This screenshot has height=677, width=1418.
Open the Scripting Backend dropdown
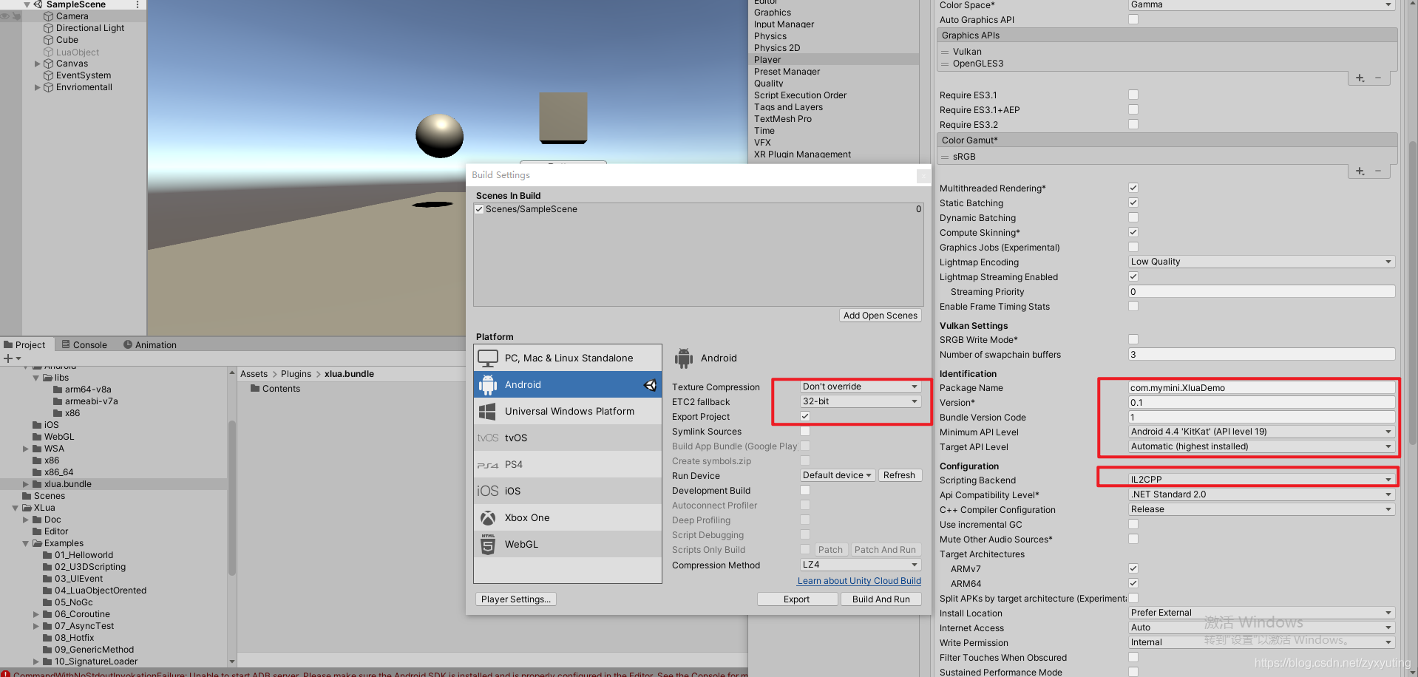[1261, 480]
